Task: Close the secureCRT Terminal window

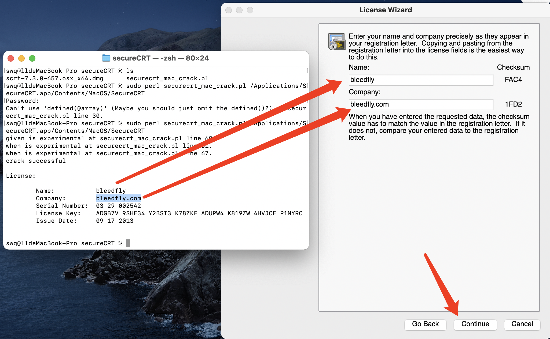Action: 11,58
